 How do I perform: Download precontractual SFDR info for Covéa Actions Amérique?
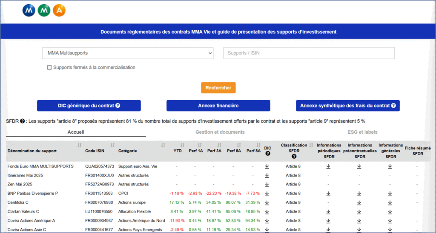point(359,221)
